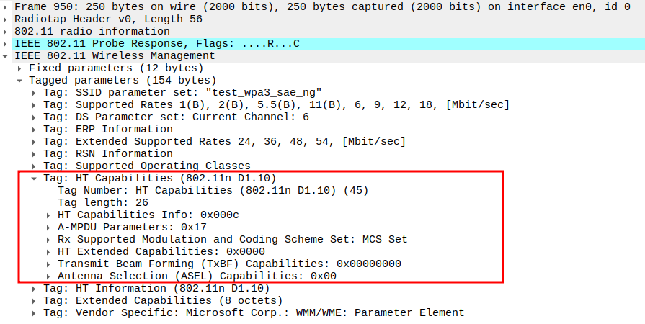The height and width of the screenshot is (324, 645).
Task: Collapse the HT Capabilities tag
Action: tap(35, 178)
